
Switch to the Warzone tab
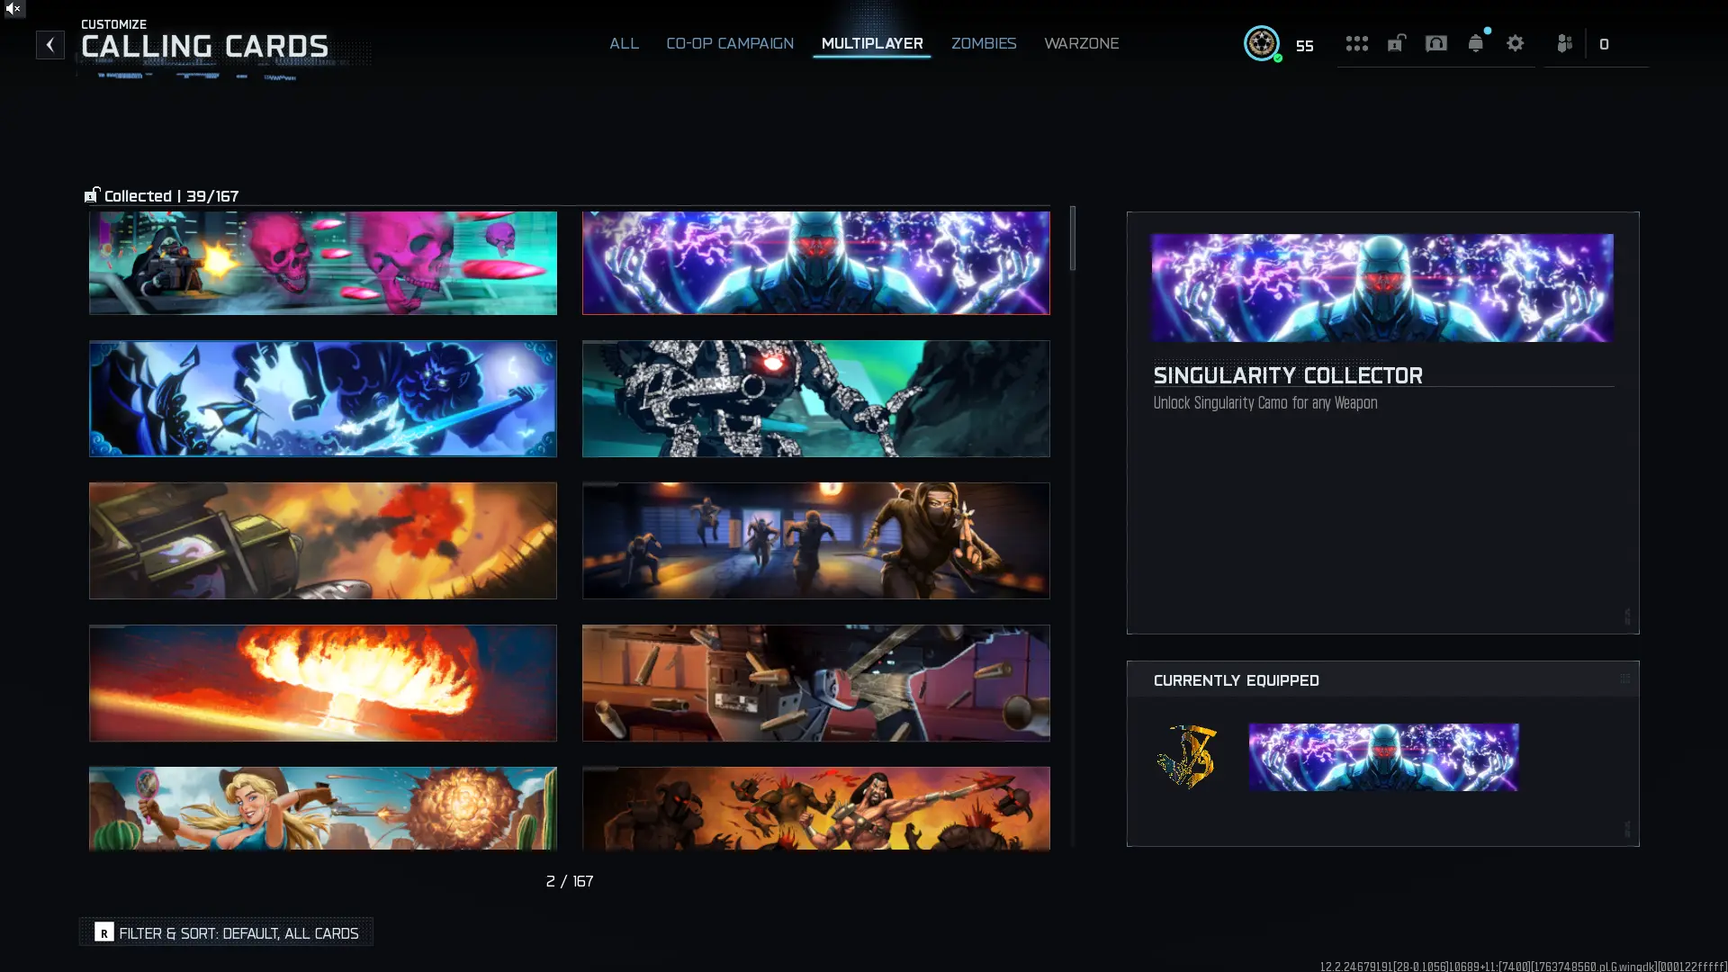[1081, 43]
